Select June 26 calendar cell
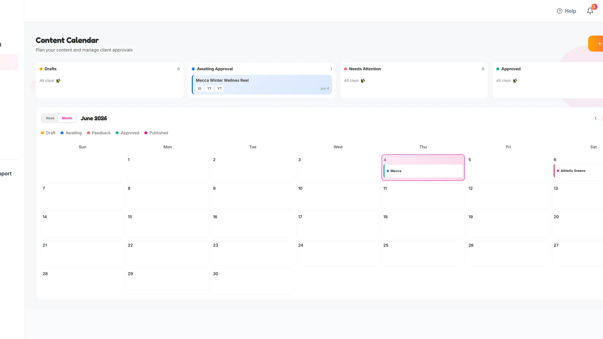 (508, 253)
